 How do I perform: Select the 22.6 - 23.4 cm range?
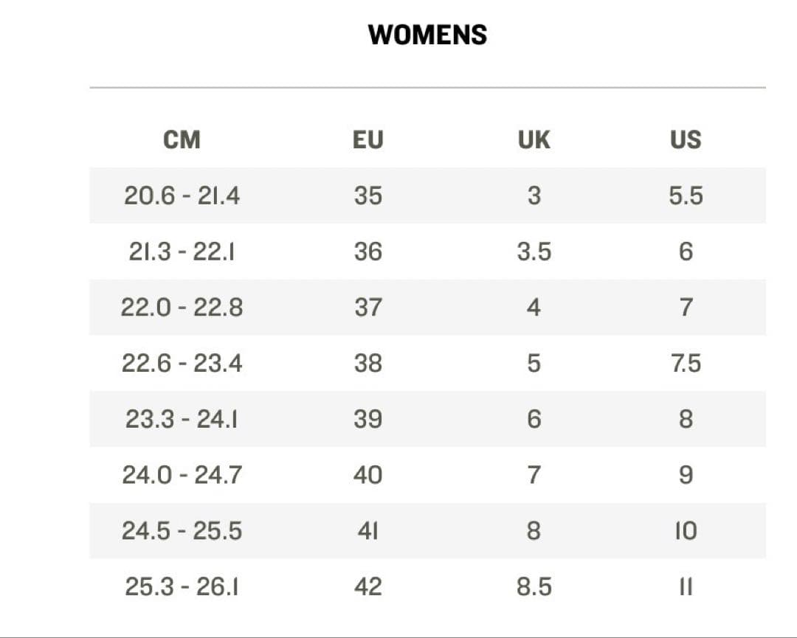click(x=182, y=363)
